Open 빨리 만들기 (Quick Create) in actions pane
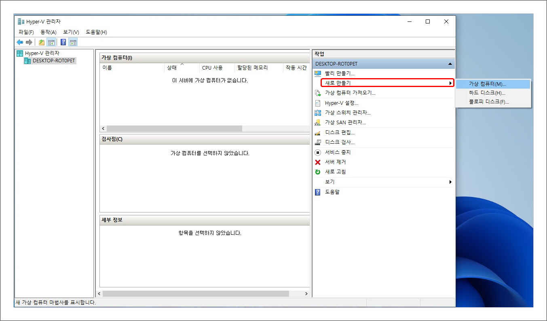The image size is (547, 321). pos(342,73)
